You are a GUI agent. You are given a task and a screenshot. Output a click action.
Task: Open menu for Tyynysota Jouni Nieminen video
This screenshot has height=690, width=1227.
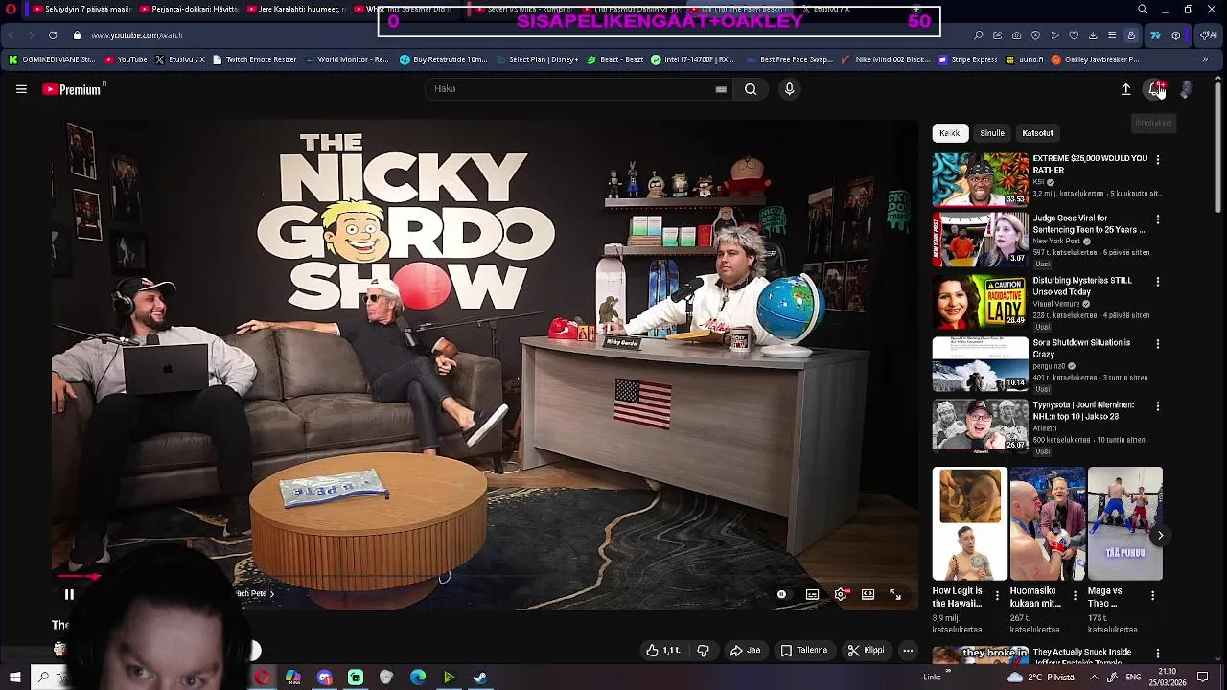click(x=1158, y=406)
